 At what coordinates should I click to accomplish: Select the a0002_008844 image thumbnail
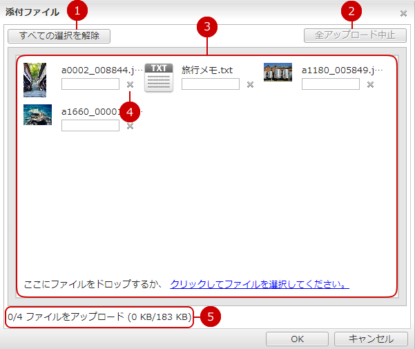coord(35,79)
